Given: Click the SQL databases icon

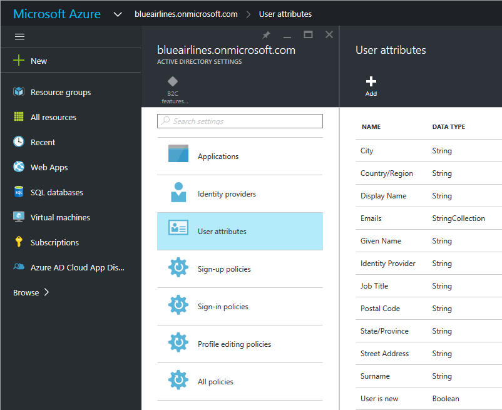Looking at the screenshot, I should pyautogui.click(x=19, y=192).
